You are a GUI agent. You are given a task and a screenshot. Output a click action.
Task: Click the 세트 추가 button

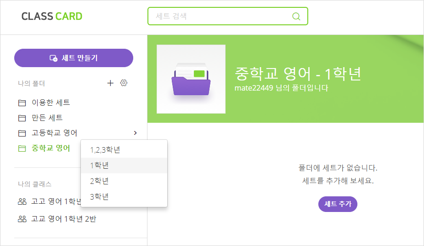point(338,204)
